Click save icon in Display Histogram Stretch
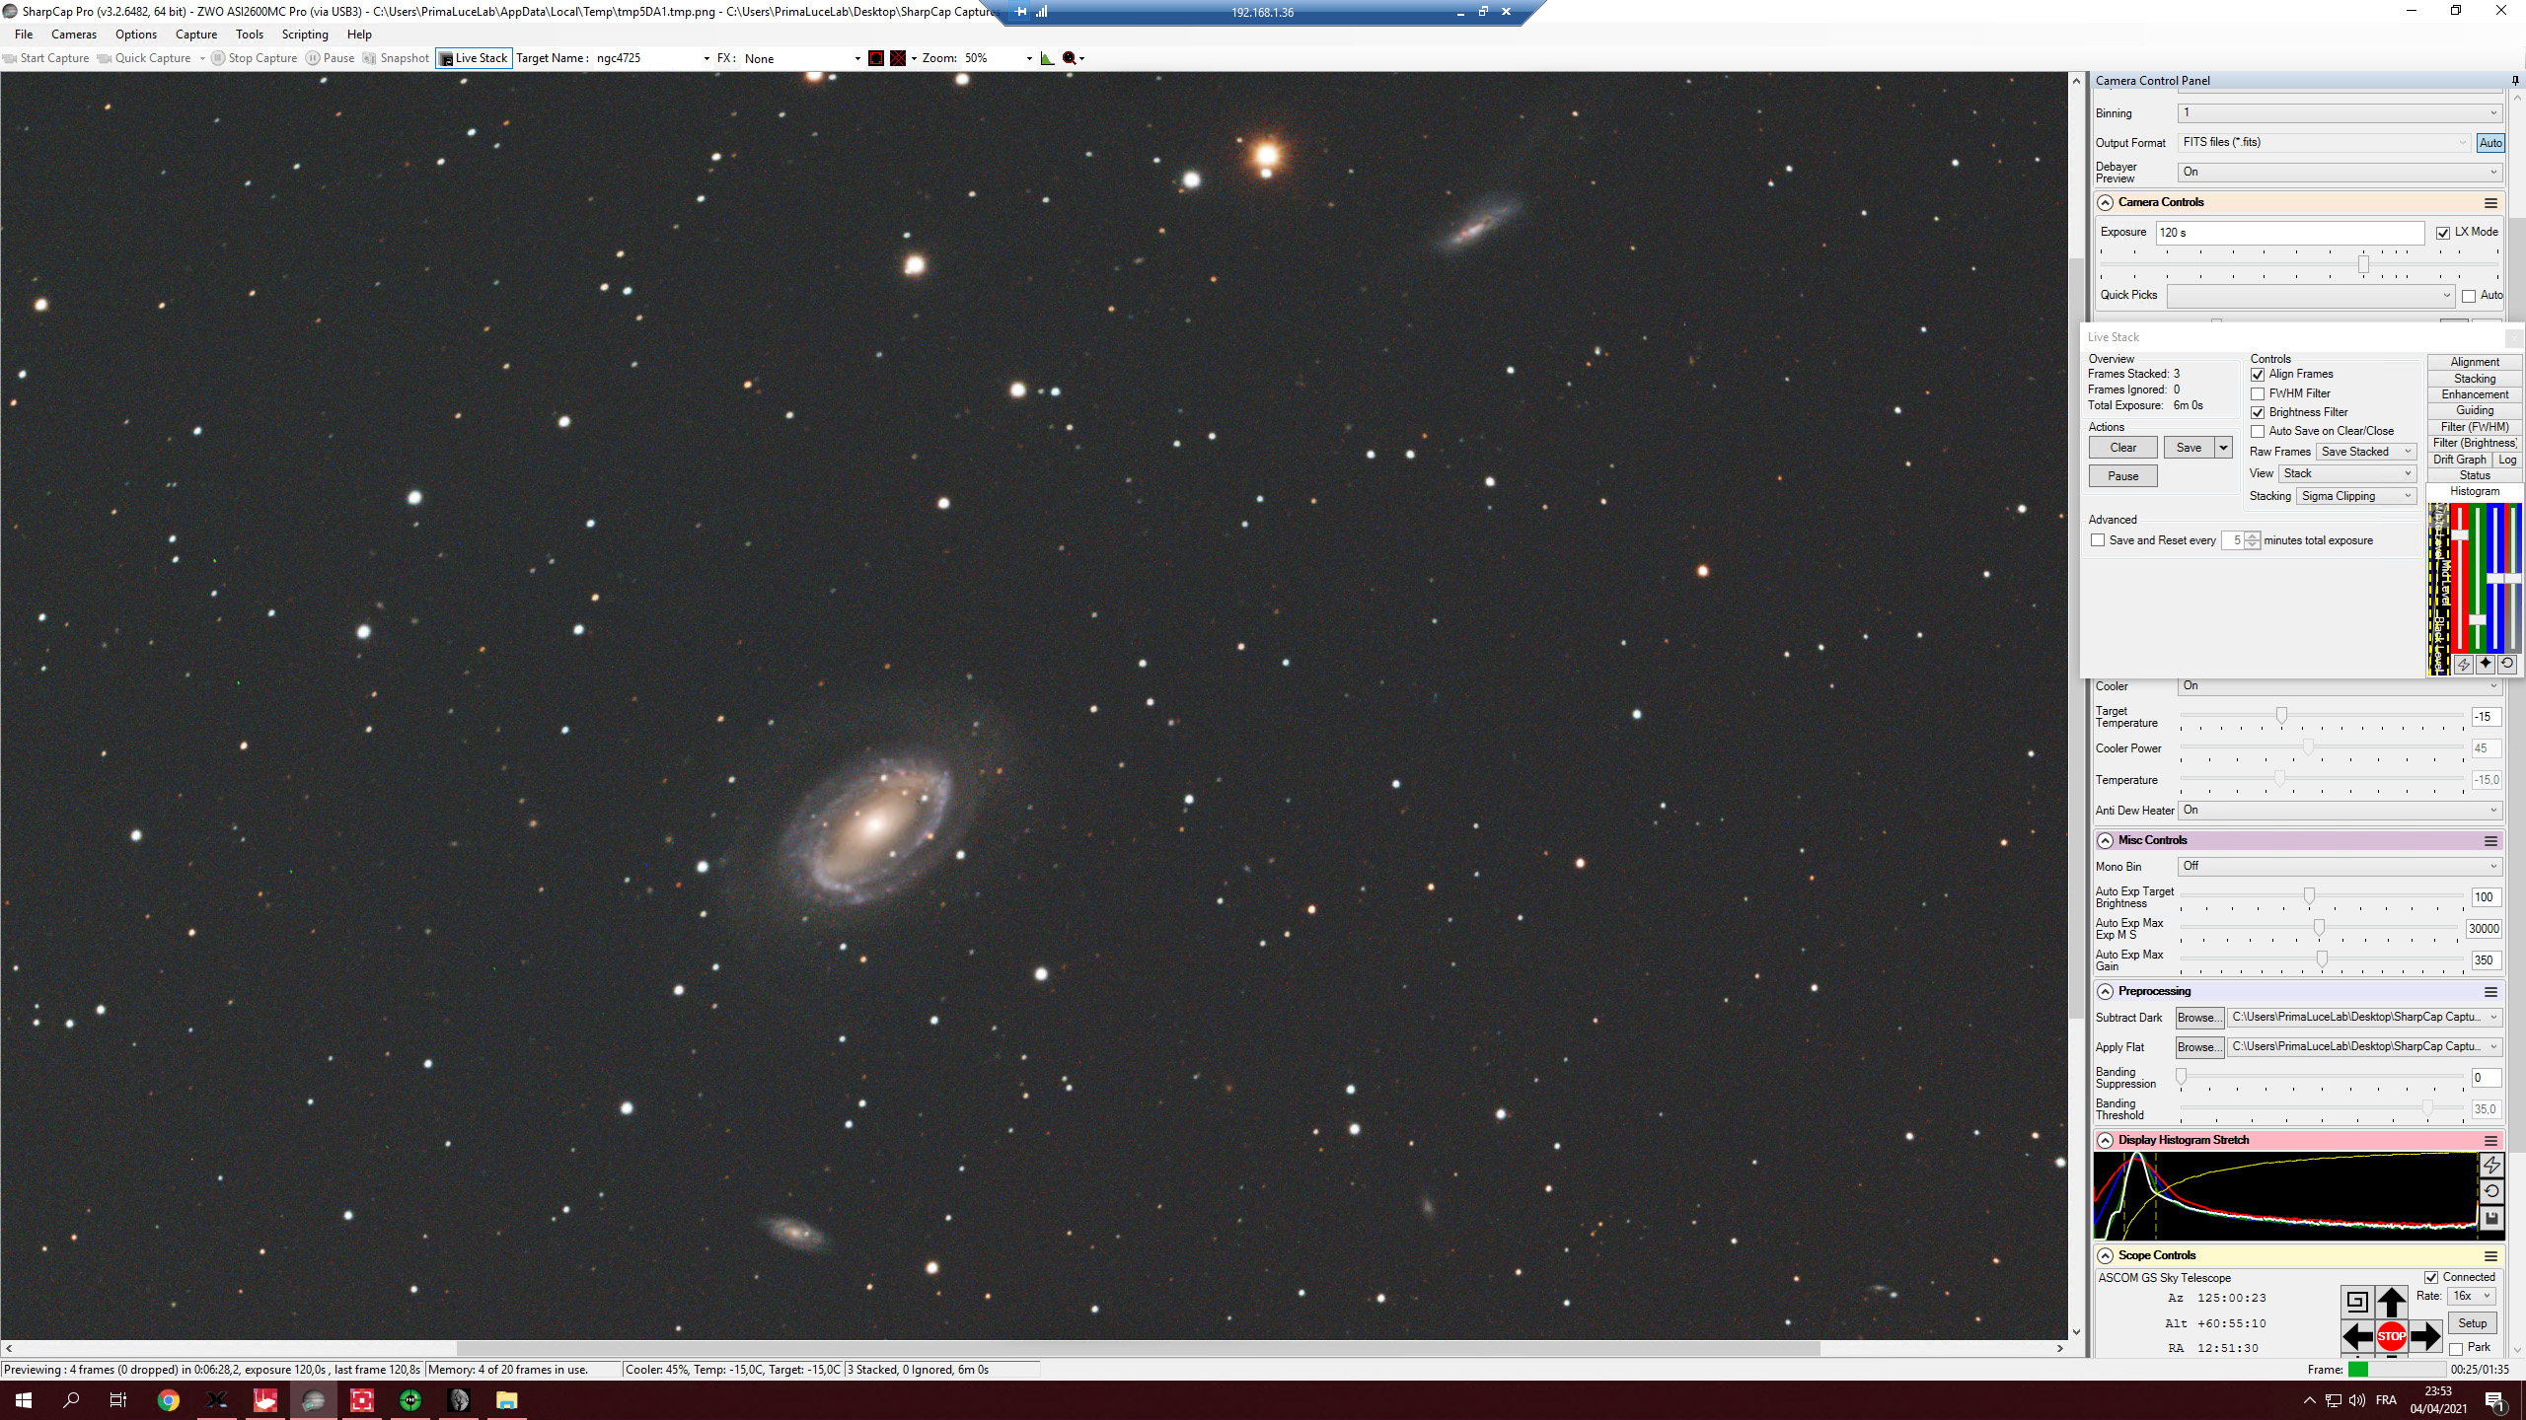Viewport: 2526px width, 1420px height. pos(2491,1219)
